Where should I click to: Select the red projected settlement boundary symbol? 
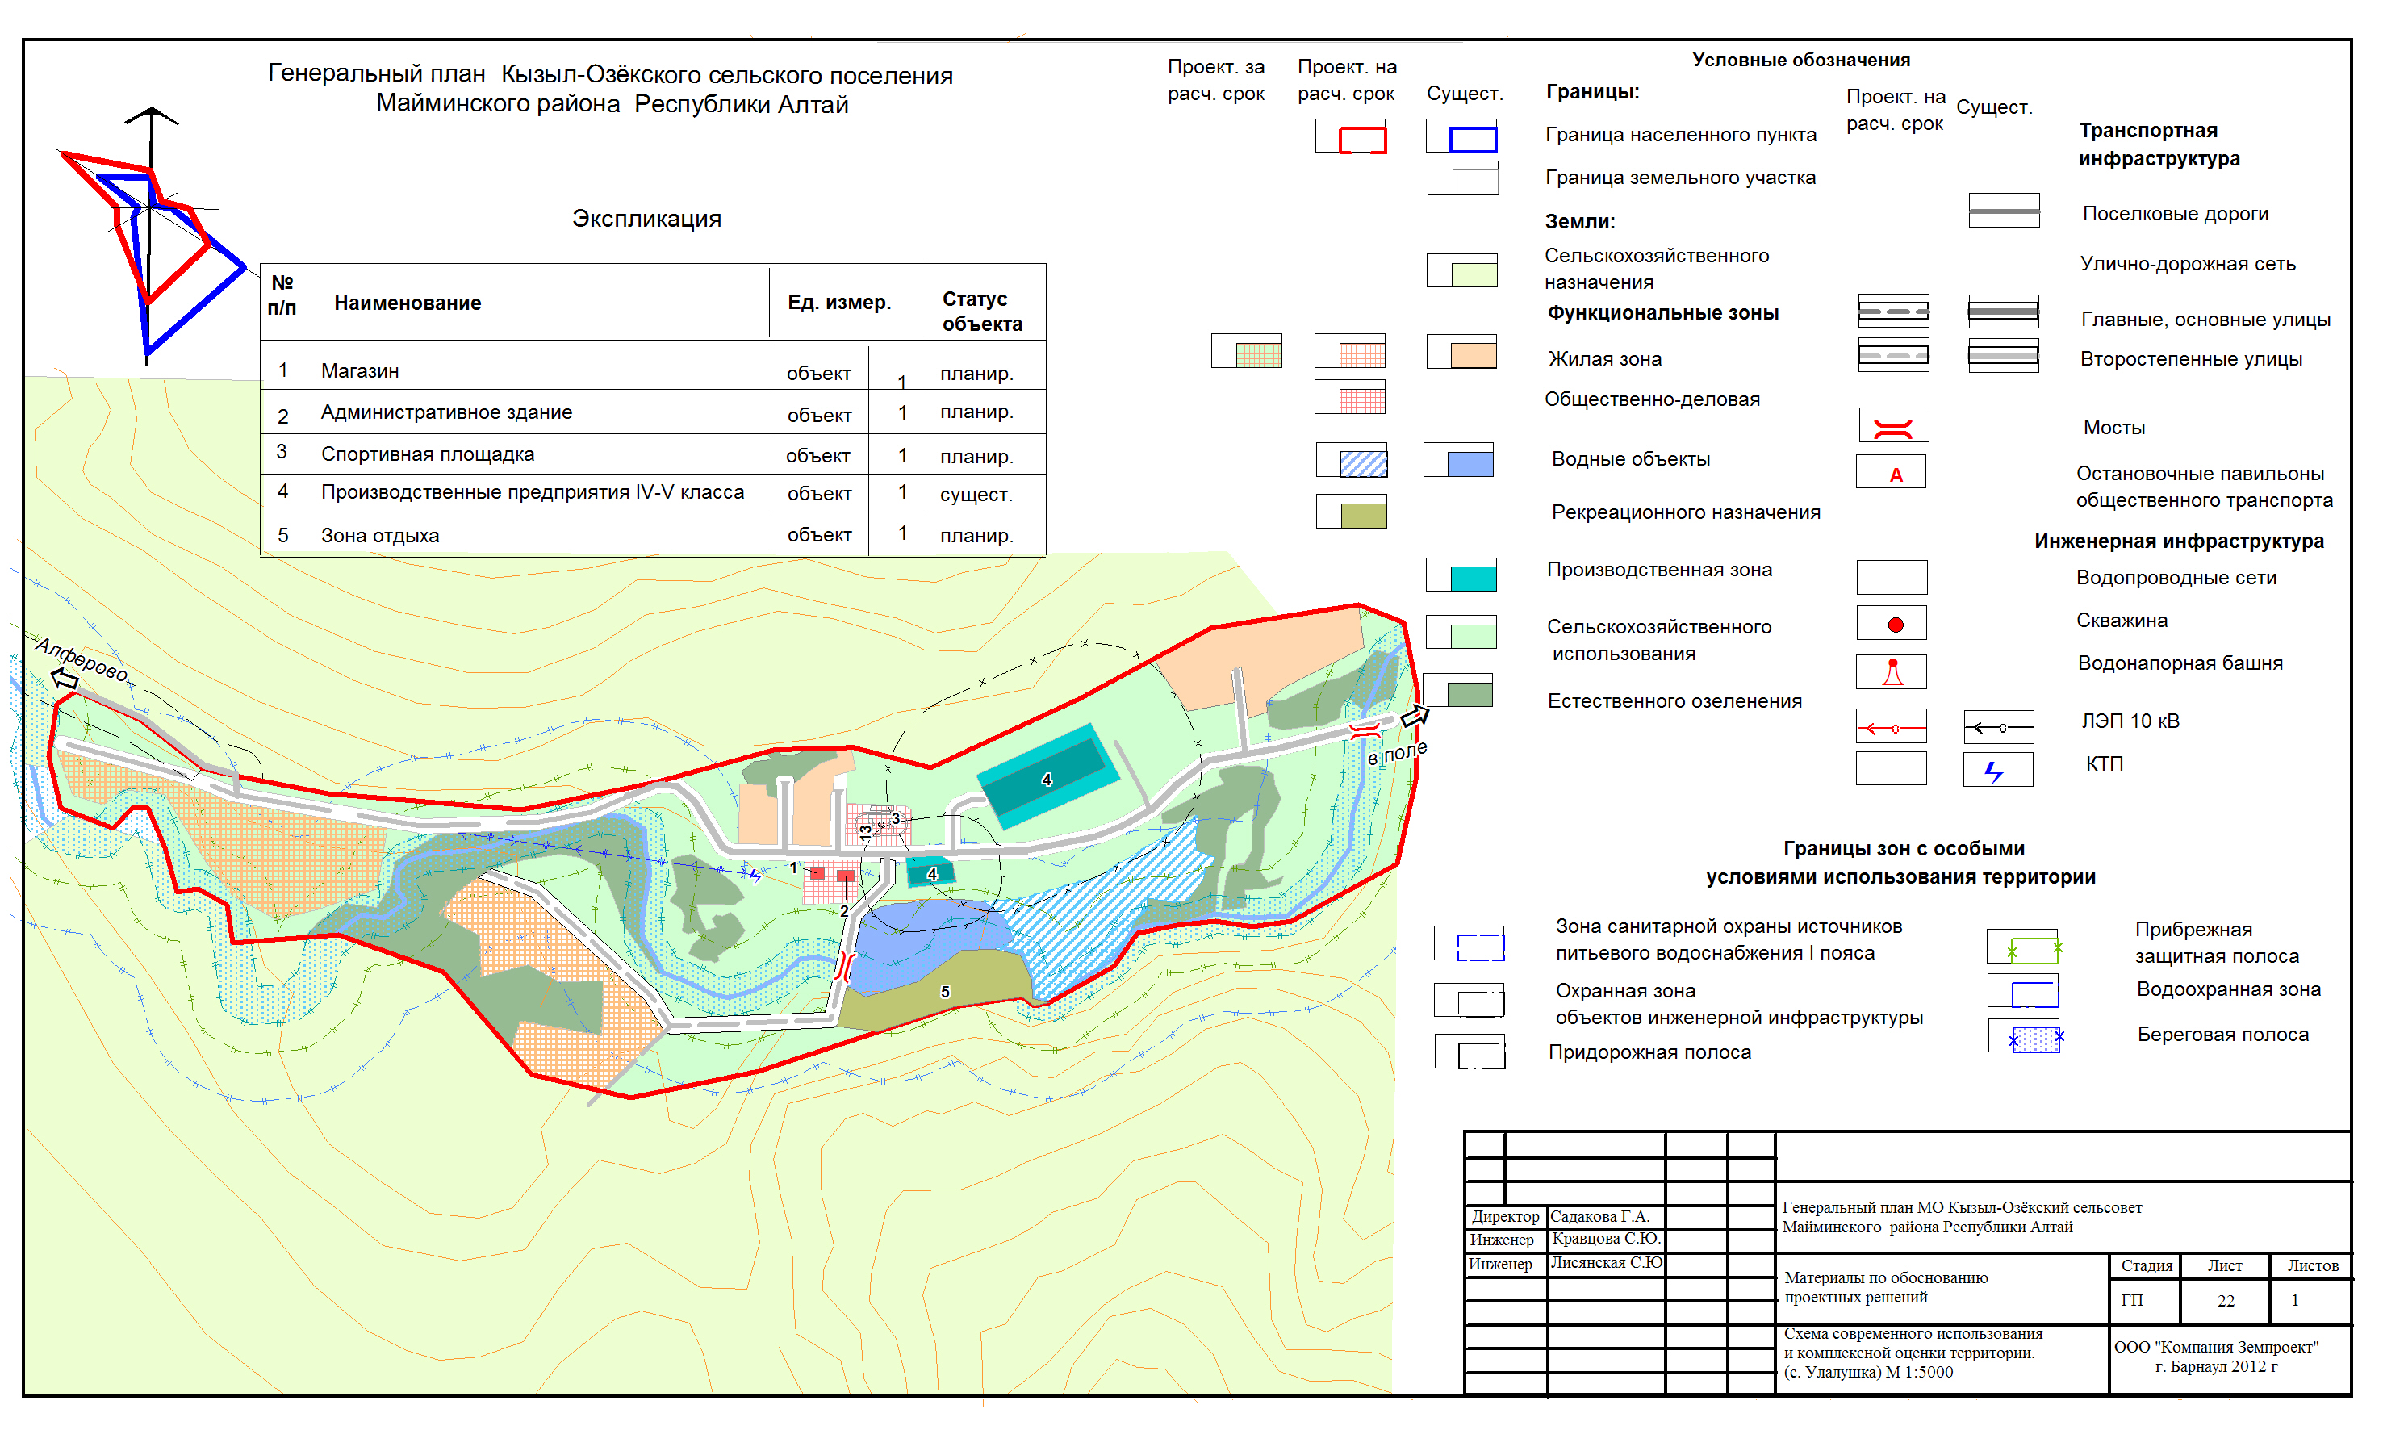[x=1351, y=137]
